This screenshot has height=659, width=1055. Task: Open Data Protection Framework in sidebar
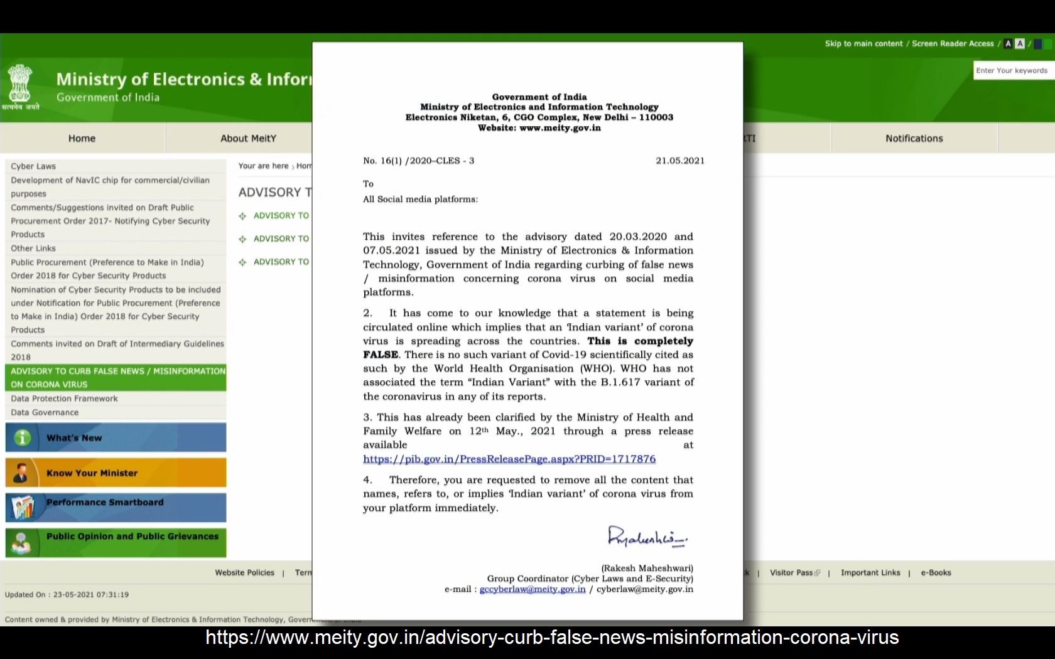(64, 399)
